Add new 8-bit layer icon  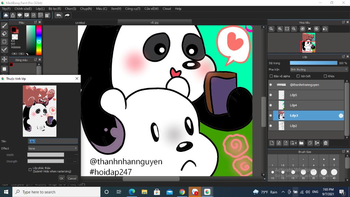click(279, 143)
